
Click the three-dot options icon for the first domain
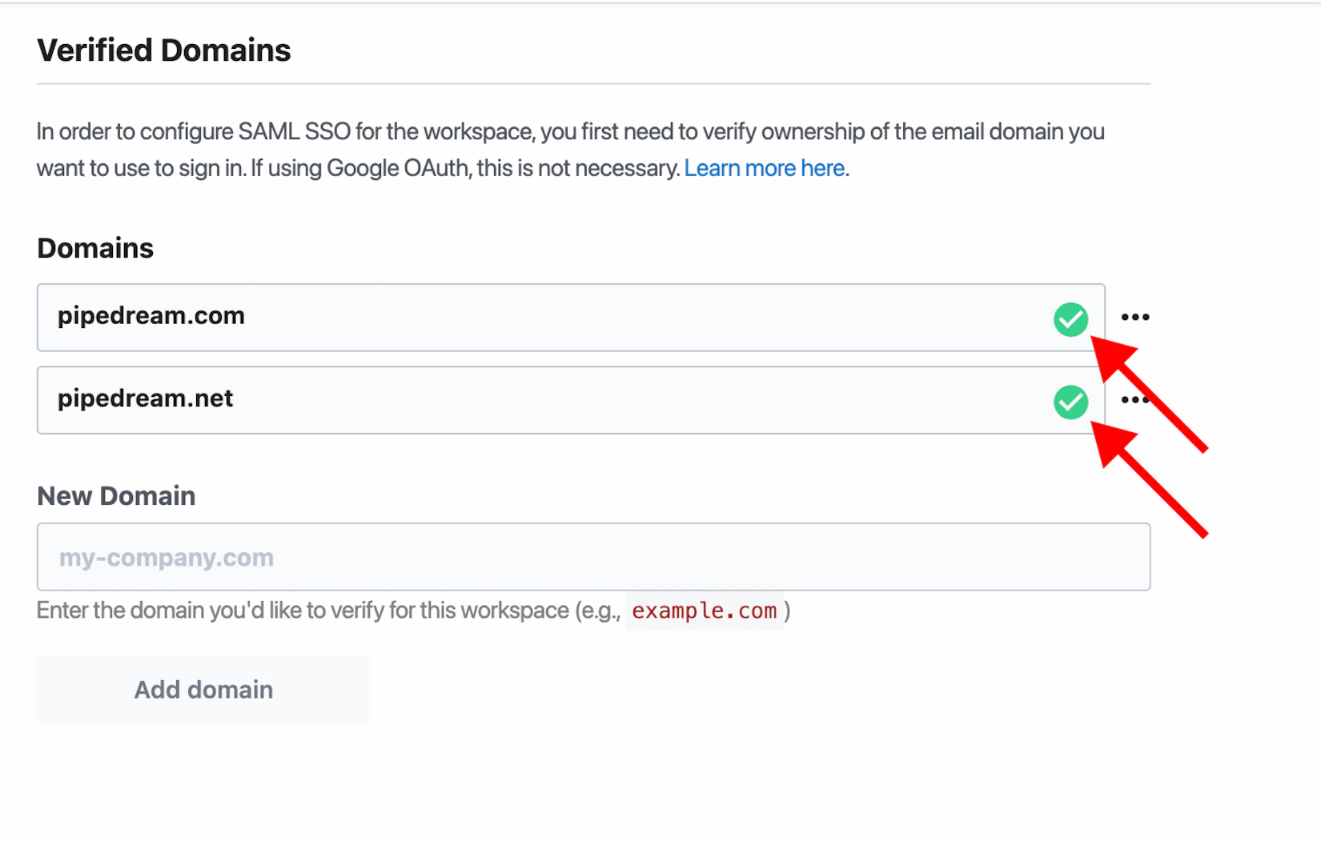1136,317
